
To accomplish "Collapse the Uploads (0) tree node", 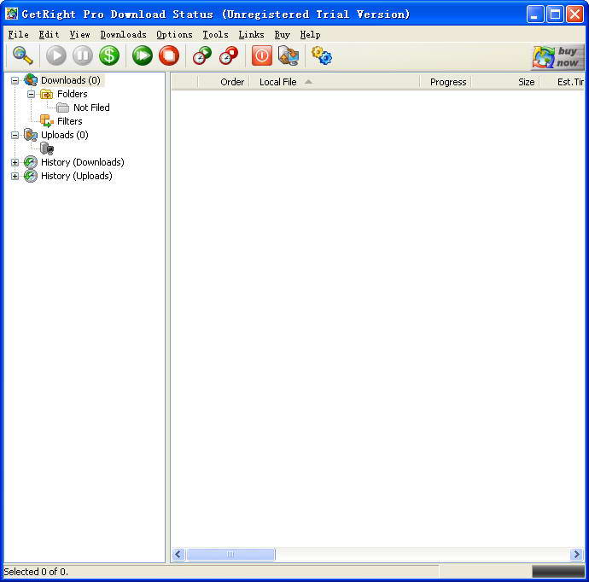I will point(15,135).
